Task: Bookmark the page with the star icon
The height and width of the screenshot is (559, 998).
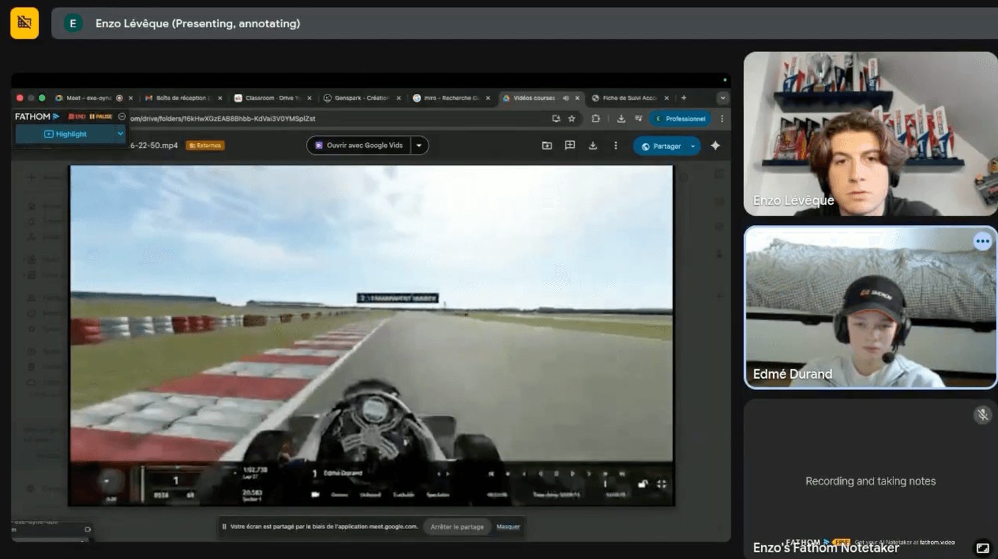Action: tap(572, 118)
